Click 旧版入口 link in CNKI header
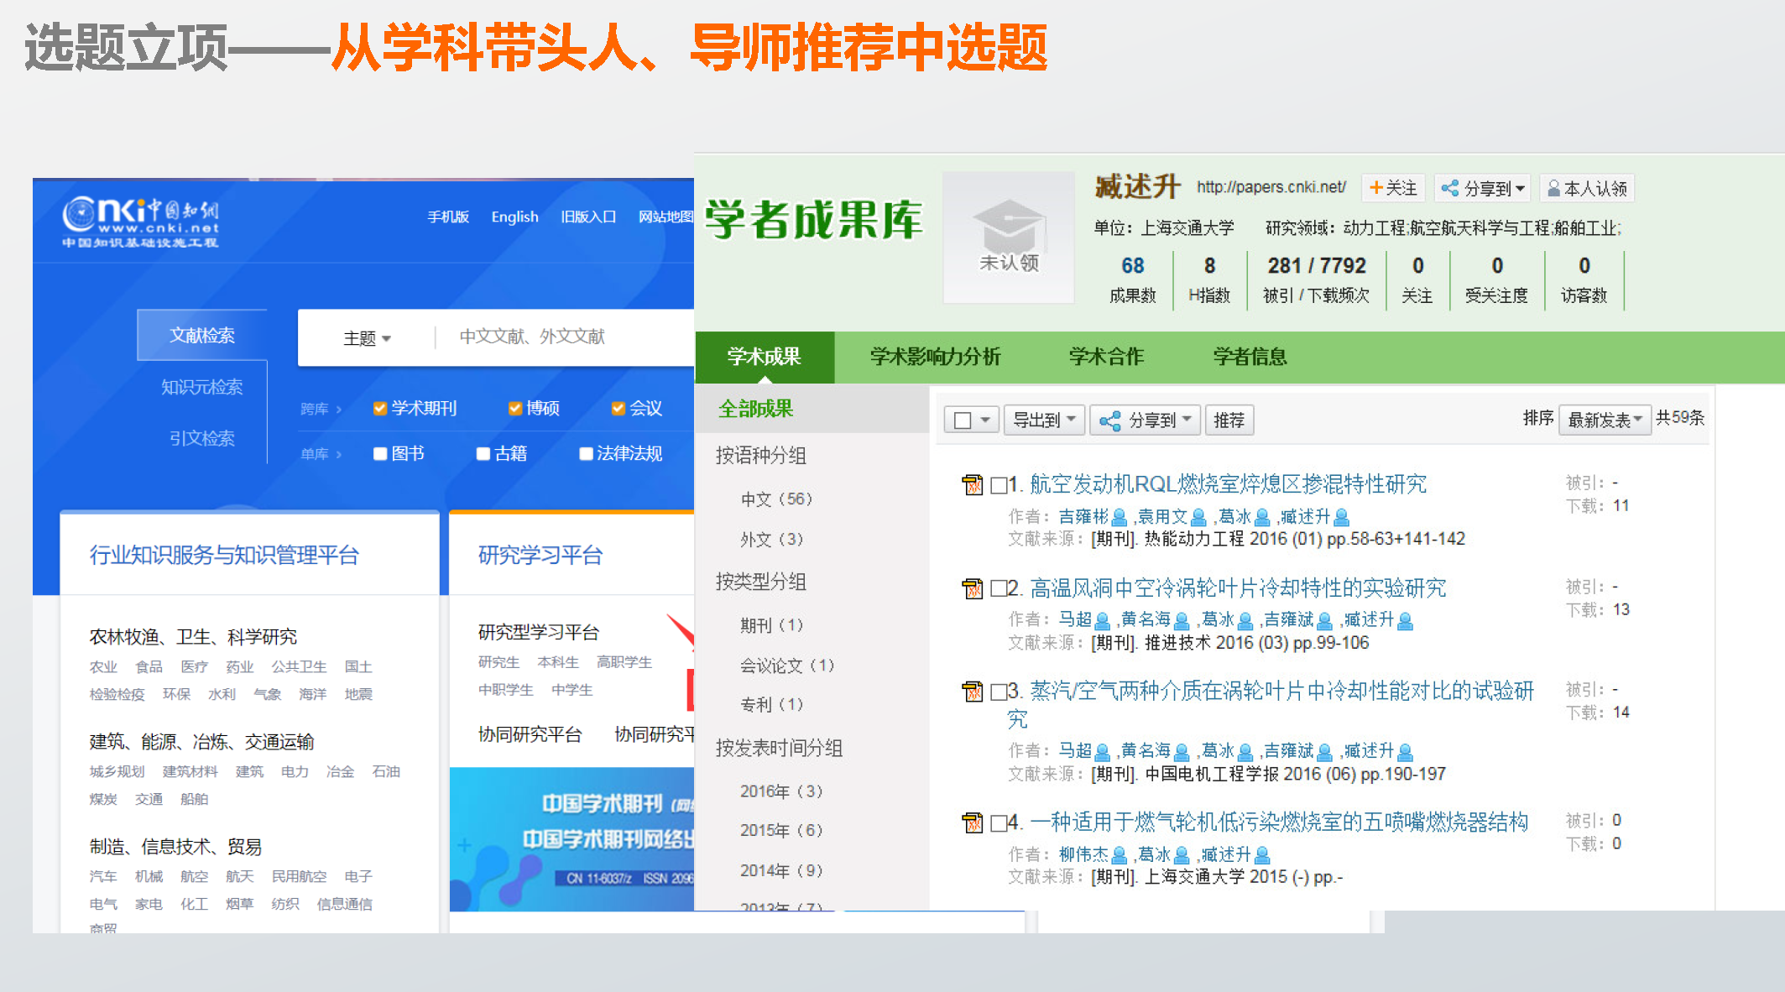This screenshot has width=1785, height=992. click(x=588, y=217)
